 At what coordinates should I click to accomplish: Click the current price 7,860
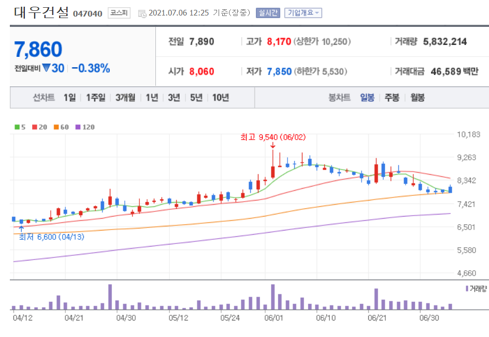[x=38, y=50]
